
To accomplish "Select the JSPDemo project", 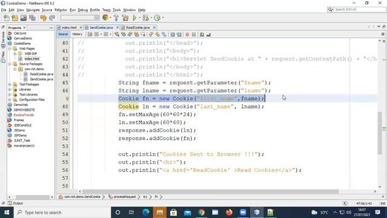I will 20,136.
